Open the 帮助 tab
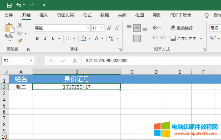Viewport: 221px width, 140px height. point(157,15)
